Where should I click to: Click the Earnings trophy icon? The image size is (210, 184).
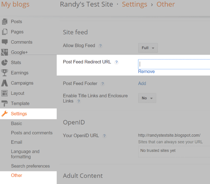5,73
